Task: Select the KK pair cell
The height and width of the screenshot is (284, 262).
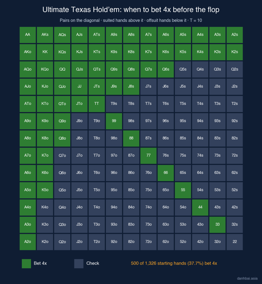Action: click(x=45, y=52)
